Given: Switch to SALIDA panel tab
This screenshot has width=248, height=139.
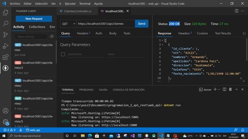Looking at the screenshot, I should 103,90.
